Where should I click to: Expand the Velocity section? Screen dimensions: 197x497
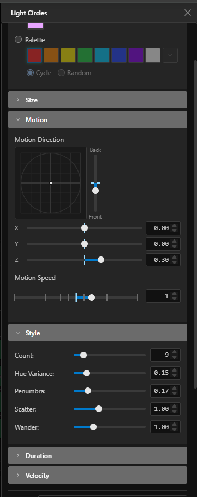98,475
